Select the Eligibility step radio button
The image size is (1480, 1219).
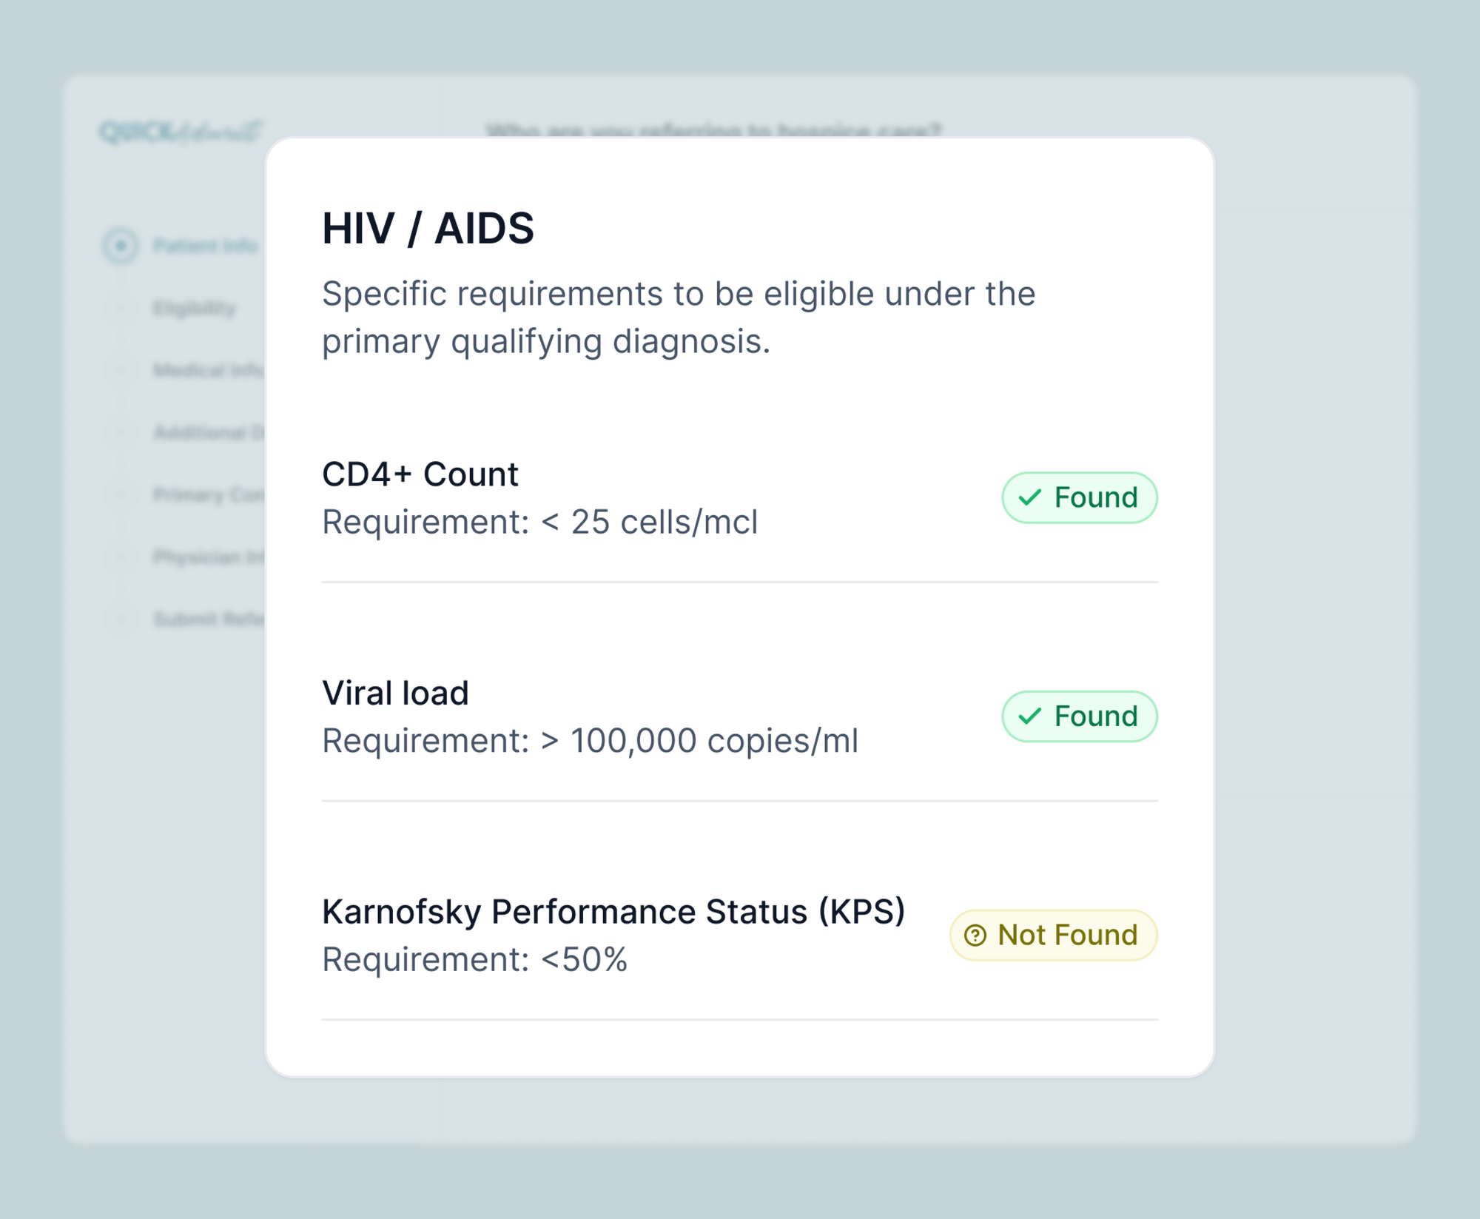point(121,309)
